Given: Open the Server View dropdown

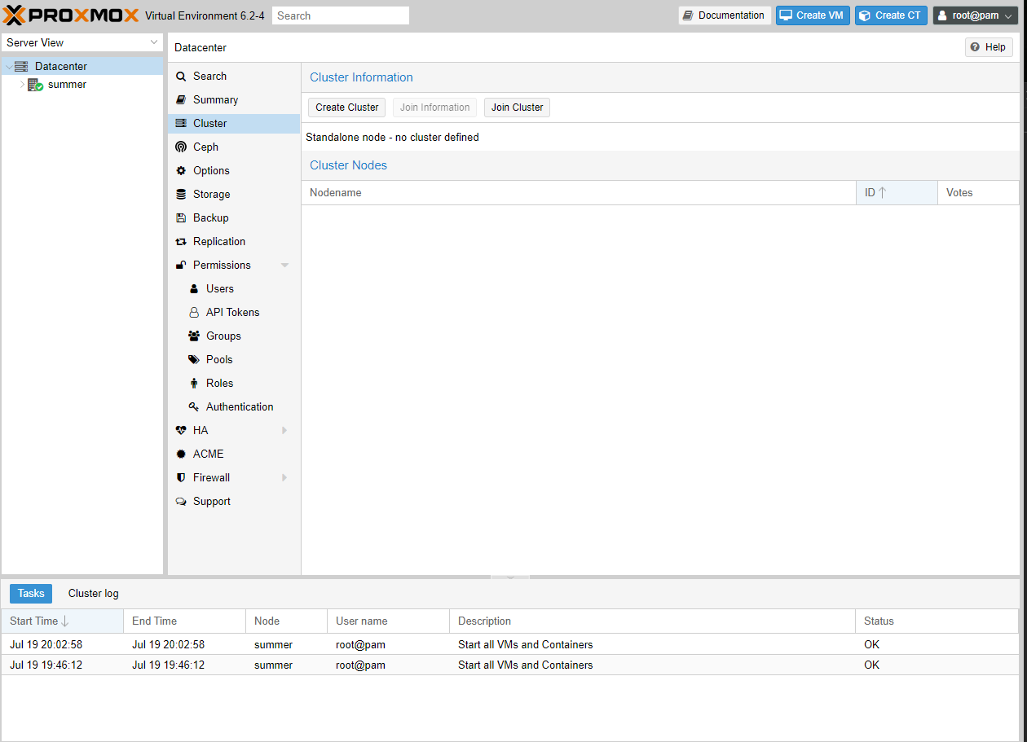Looking at the screenshot, I should click(x=82, y=42).
